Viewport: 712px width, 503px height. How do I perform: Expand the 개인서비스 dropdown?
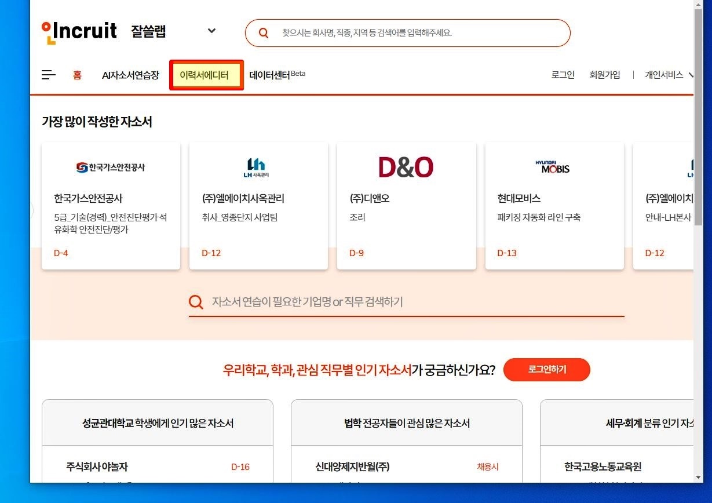tap(669, 75)
